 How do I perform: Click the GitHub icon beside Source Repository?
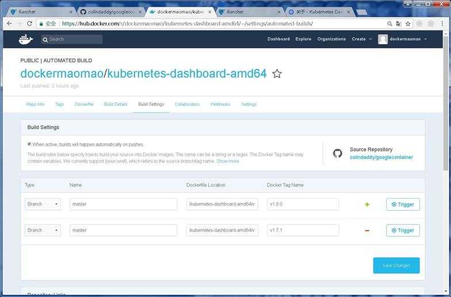[337, 153]
